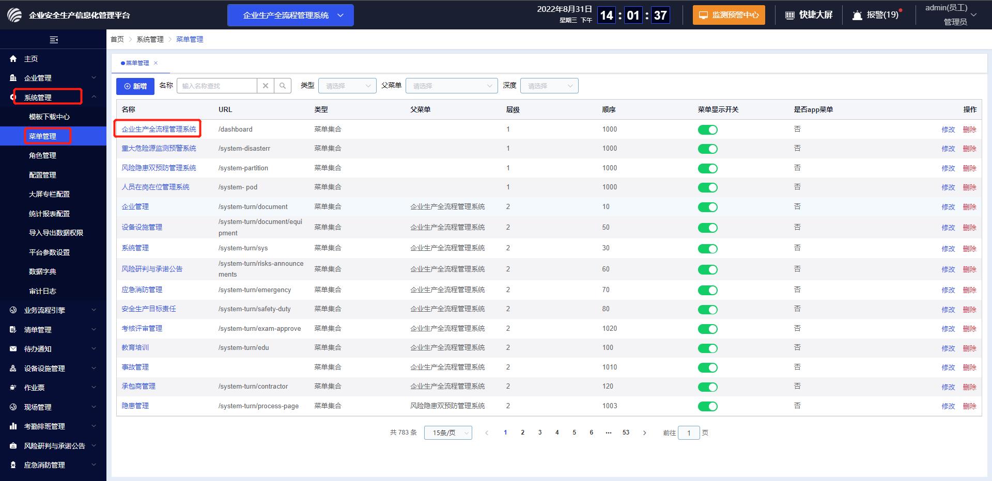Select the 菜单管理 page tab
Screen dimensions: 992x481
pyautogui.click(x=137, y=63)
